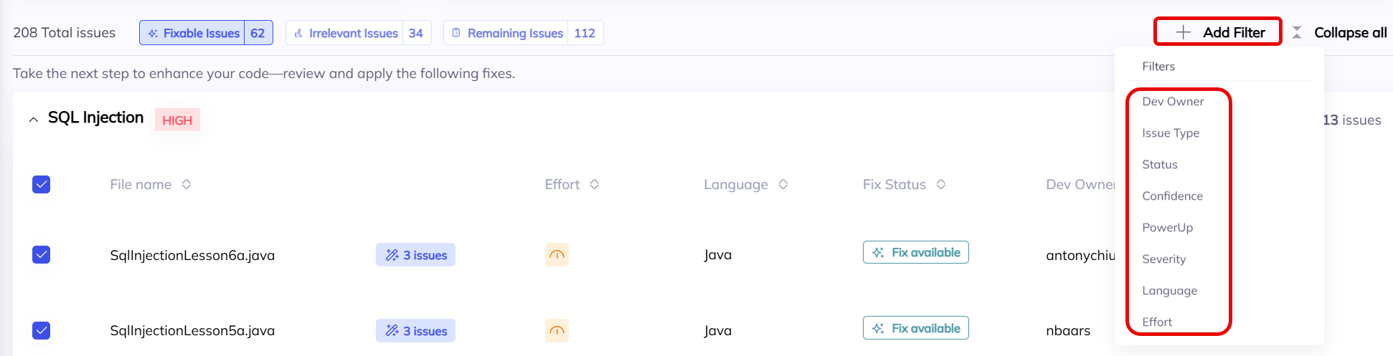The image size is (1393, 356).
Task: Toggle the select-all checkbox in header row
Action: point(42,185)
